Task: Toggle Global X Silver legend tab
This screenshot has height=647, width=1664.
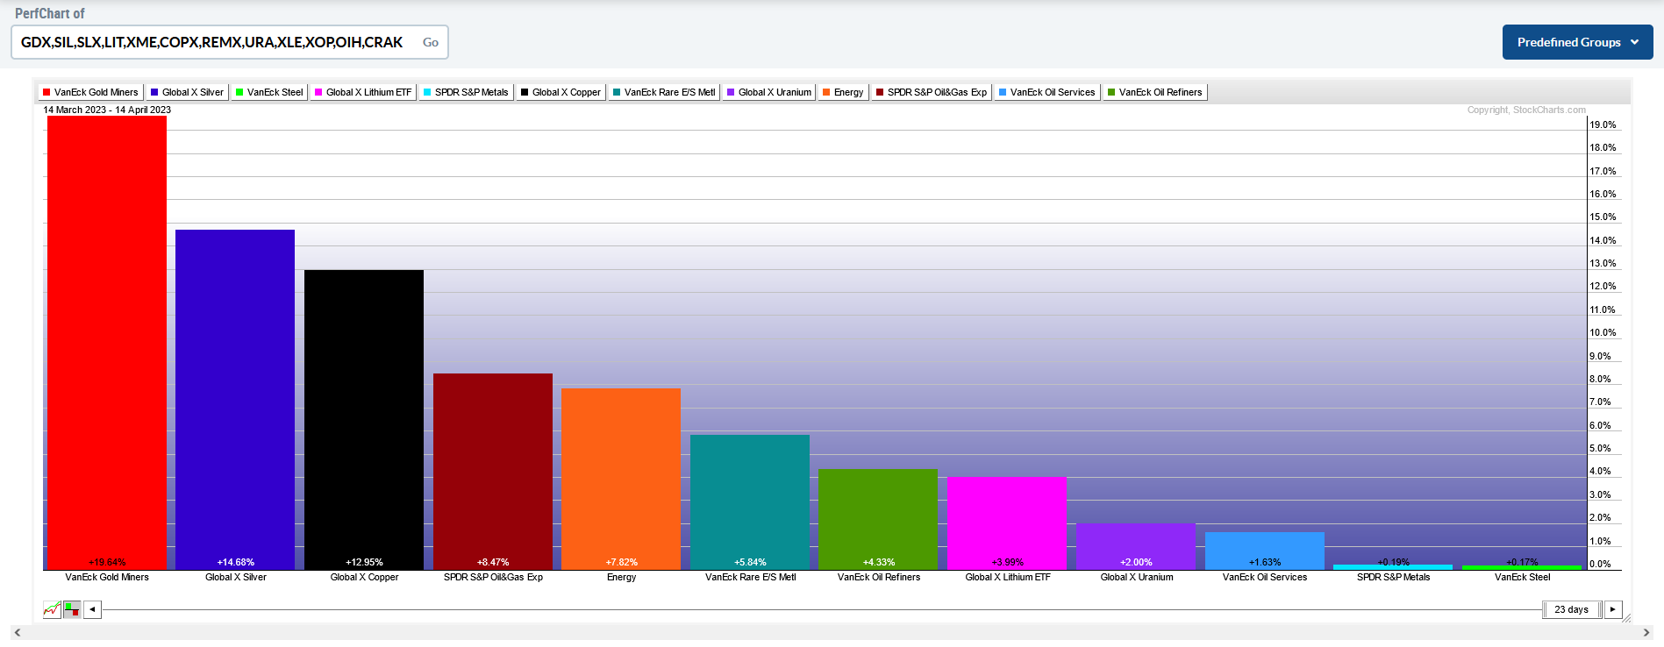Action: 187,92
